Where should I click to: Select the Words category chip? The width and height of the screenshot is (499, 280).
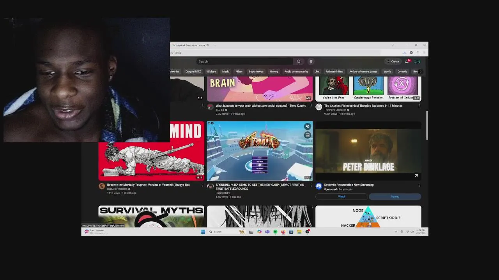click(387, 72)
